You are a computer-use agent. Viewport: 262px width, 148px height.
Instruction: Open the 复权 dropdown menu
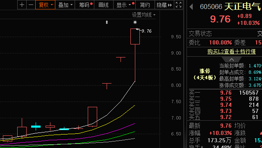[x=45, y=5]
